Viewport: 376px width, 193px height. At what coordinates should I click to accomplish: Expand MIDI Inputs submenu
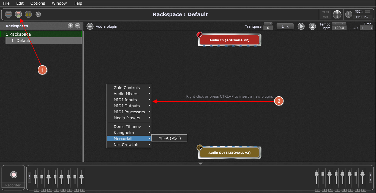coord(129,100)
